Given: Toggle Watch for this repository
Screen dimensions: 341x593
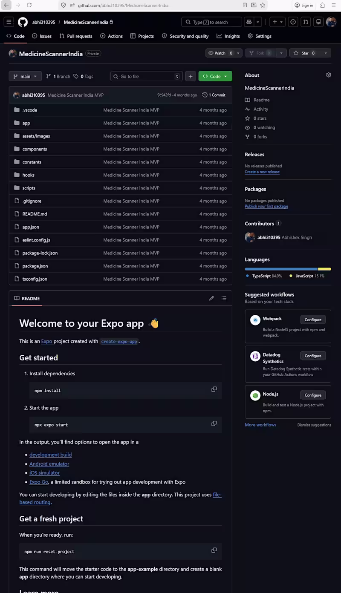Looking at the screenshot, I should pos(220,53).
